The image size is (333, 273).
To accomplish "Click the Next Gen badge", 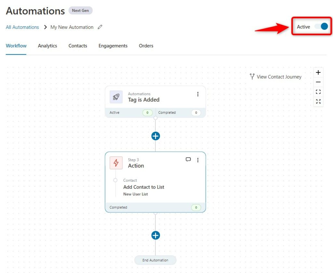I will coord(80,10).
